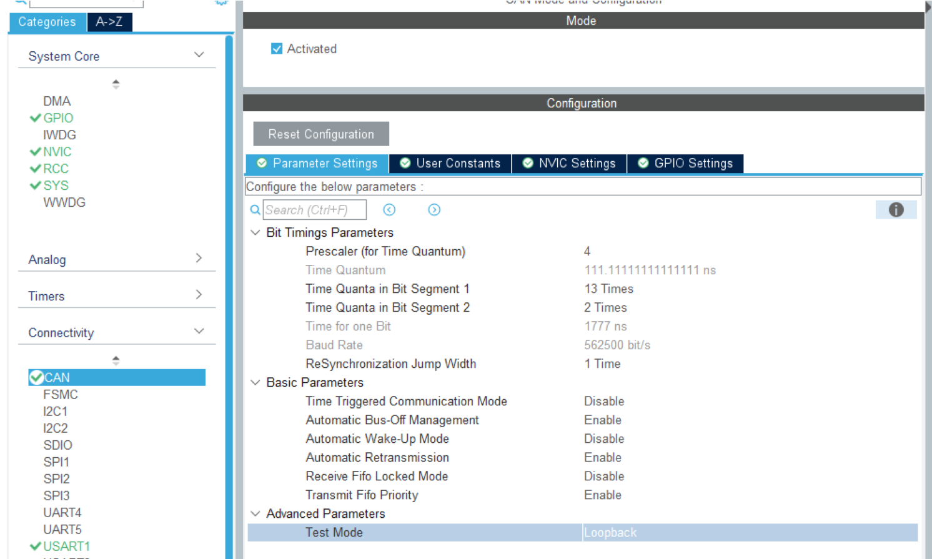Click the Test Mode parameter label
The height and width of the screenshot is (559, 932).
tap(334, 533)
